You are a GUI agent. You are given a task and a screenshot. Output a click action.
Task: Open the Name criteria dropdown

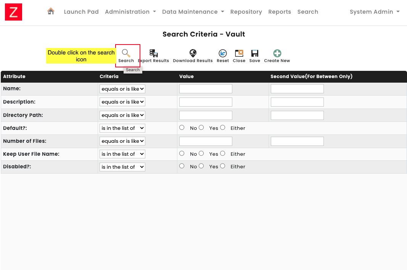(x=122, y=89)
